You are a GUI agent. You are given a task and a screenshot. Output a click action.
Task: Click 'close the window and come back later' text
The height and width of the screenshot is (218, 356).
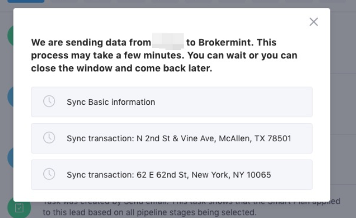[121, 68]
